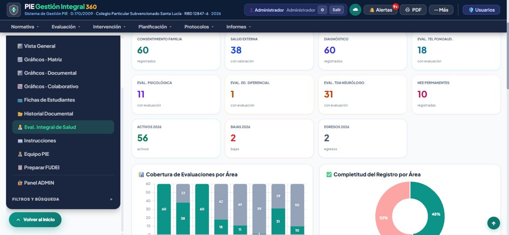Click the Historial Documental folder icon
Viewport: 509px width, 235px height.
click(20, 114)
